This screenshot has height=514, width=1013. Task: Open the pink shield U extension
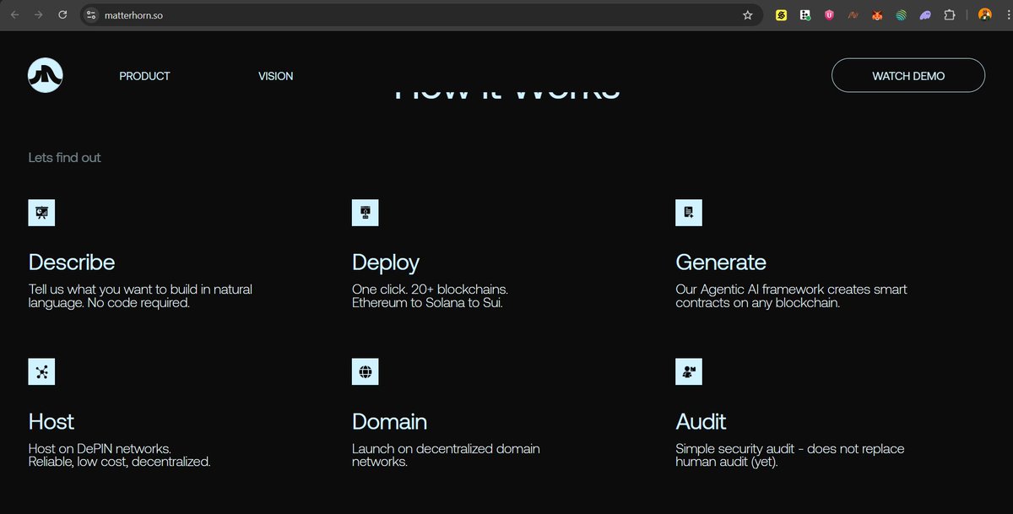click(x=829, y=15)
